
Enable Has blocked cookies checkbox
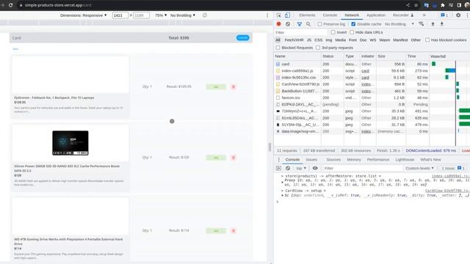427,40
